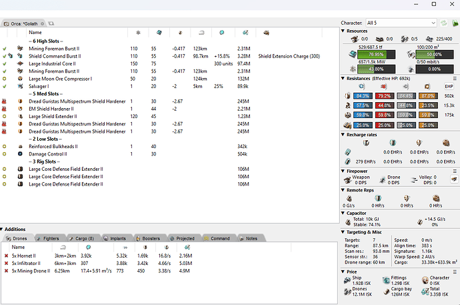Screen dimensions: 460x305
Task: Click the armor row icon in Resistances
Action: click(347, 105)
